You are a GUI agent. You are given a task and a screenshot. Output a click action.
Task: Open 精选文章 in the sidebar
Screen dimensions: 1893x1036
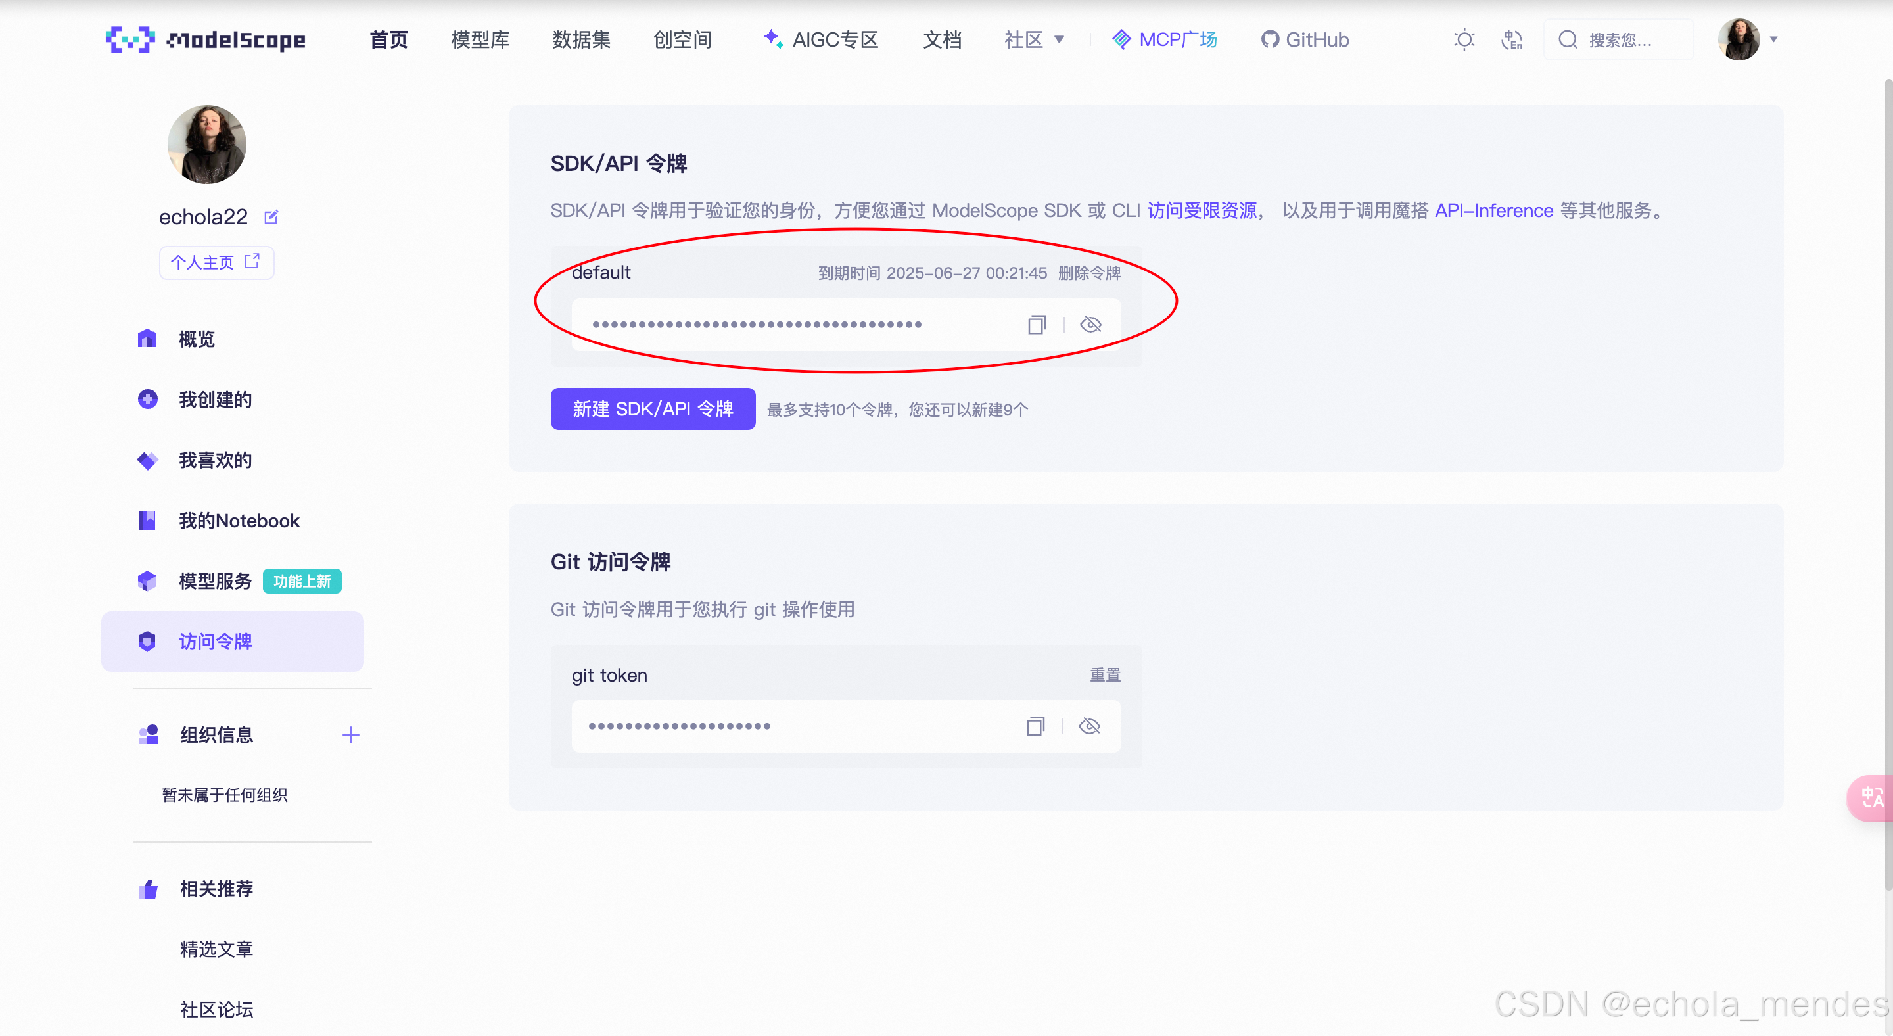click(217, 949)
